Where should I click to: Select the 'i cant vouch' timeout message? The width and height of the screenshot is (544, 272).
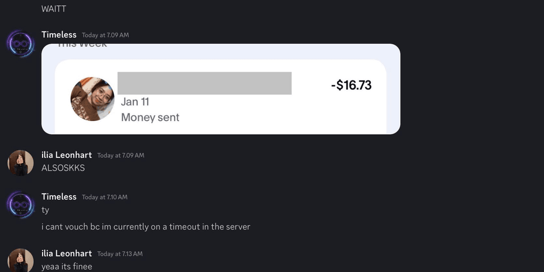click(x=146, y=227)
